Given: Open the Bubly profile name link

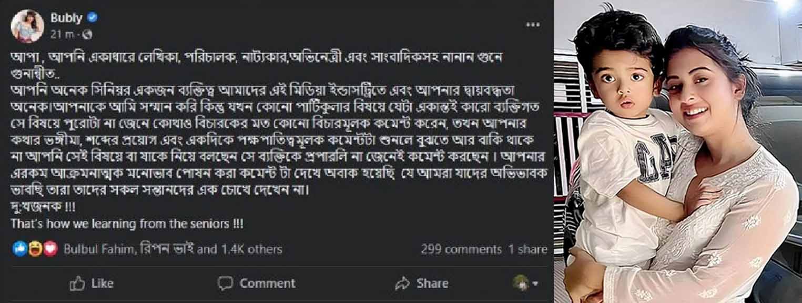Looking at the screenshot, I should (66, 18).
